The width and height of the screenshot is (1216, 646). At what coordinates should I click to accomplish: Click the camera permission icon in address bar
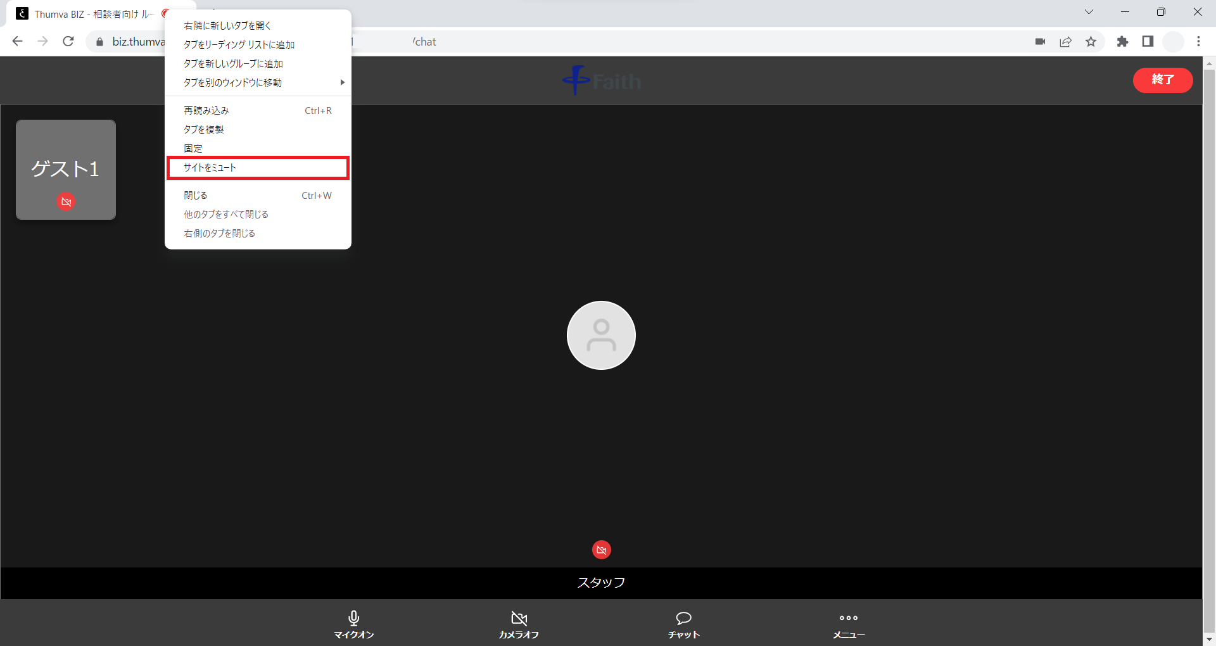point(1040,42)
